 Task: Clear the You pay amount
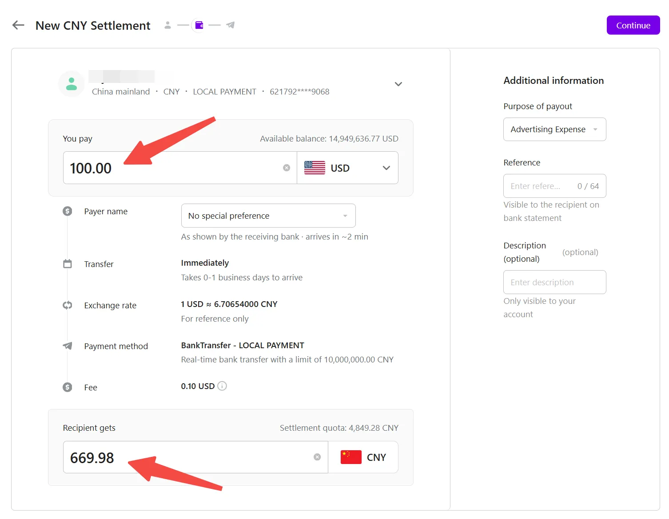tap(287, 168)
